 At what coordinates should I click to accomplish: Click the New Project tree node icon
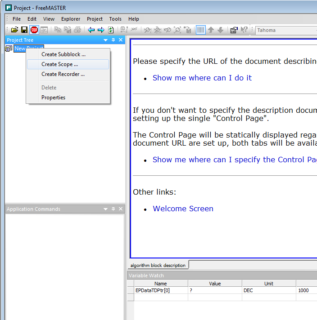pyautogui.click(x=9, y=49)
